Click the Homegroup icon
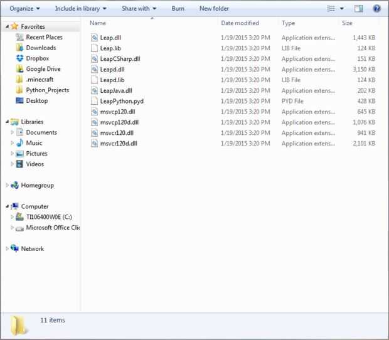Viewport: 389px width, 340px height. coord(14,185)
